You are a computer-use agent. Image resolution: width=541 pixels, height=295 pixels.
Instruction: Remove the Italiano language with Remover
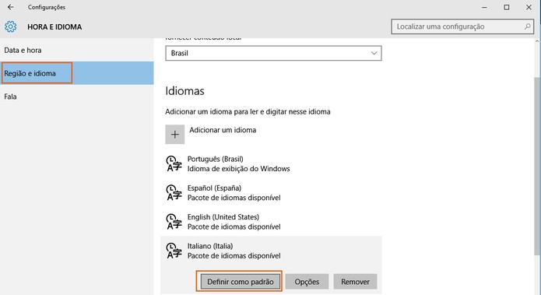pyautogui.click(x=355, y=282)
